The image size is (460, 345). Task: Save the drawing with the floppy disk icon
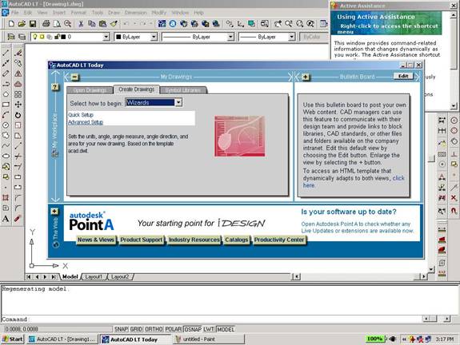pyautogui.click(x=33, y=24)
